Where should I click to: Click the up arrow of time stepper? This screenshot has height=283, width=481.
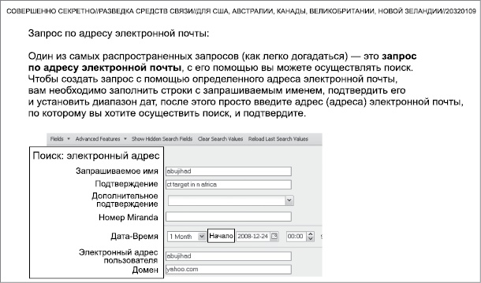click(x=311, y=234)
